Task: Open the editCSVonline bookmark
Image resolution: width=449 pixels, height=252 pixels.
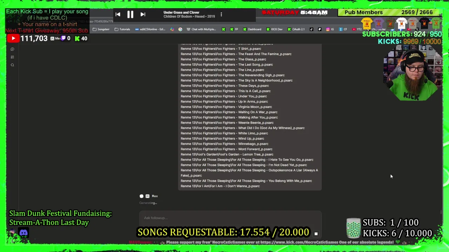Action: pos(150,29)
